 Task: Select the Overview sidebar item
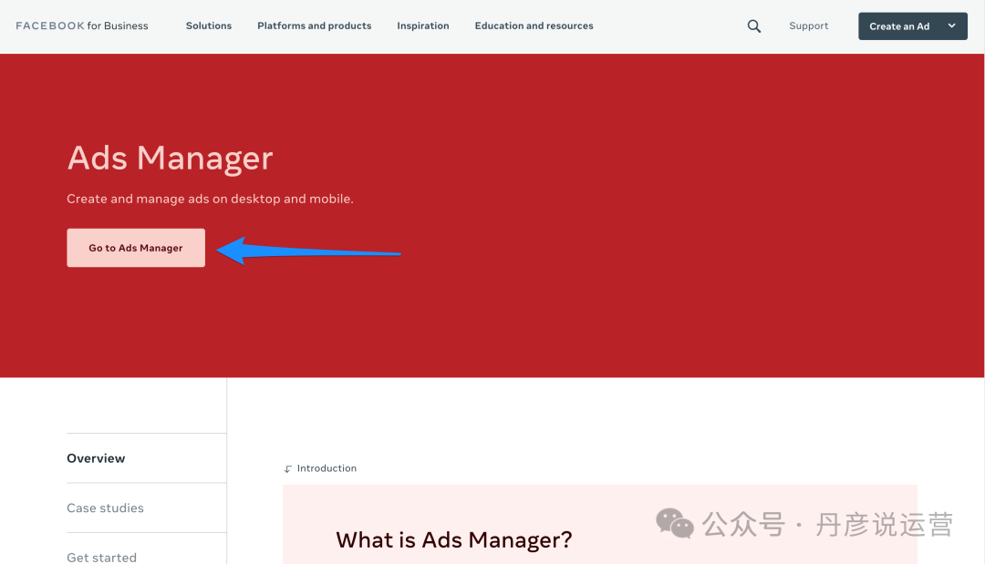[96, 458]
